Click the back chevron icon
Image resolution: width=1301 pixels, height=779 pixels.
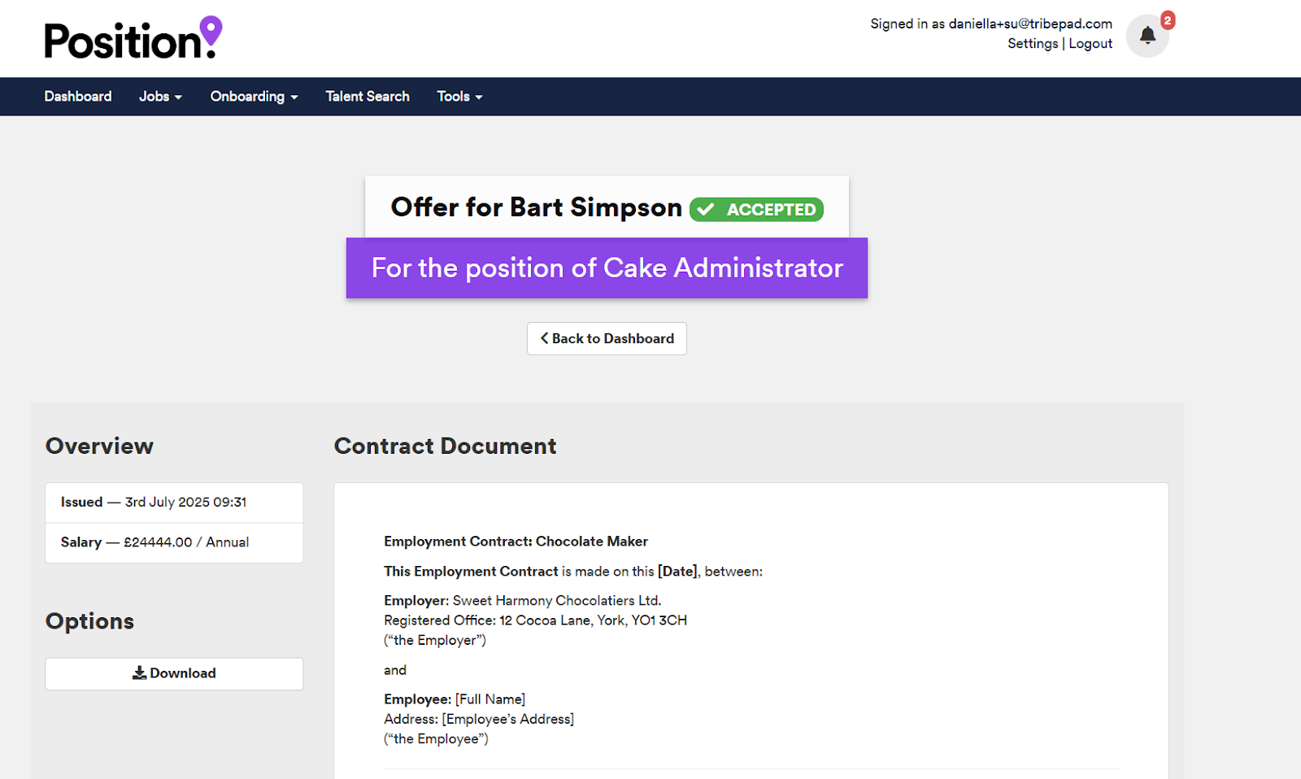[544, 338]
